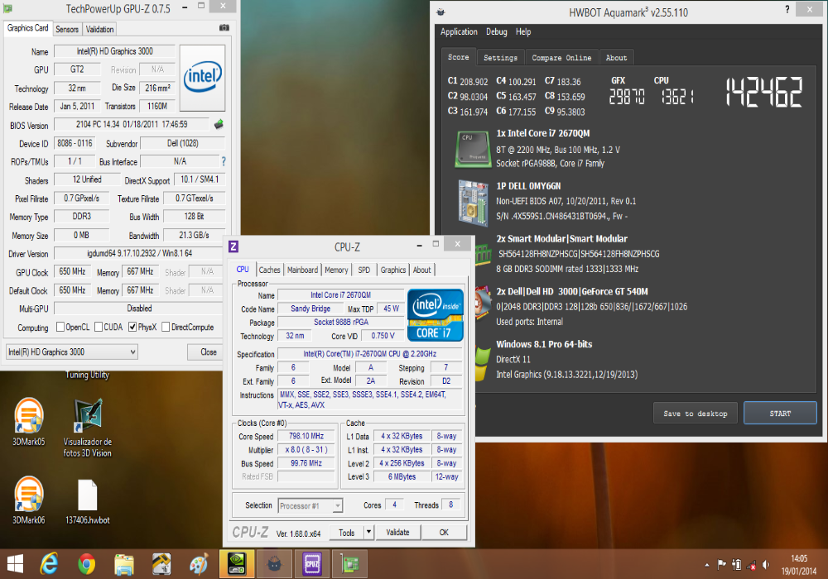
Task: Click the CPU-Z window title icon
Action: (233, 246)
